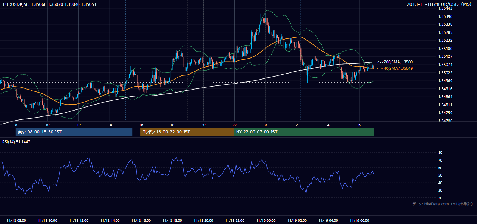Click price axis value 1.34864
Screen dimensions: 477x224
pyautogui.click(x=445, y=97)
